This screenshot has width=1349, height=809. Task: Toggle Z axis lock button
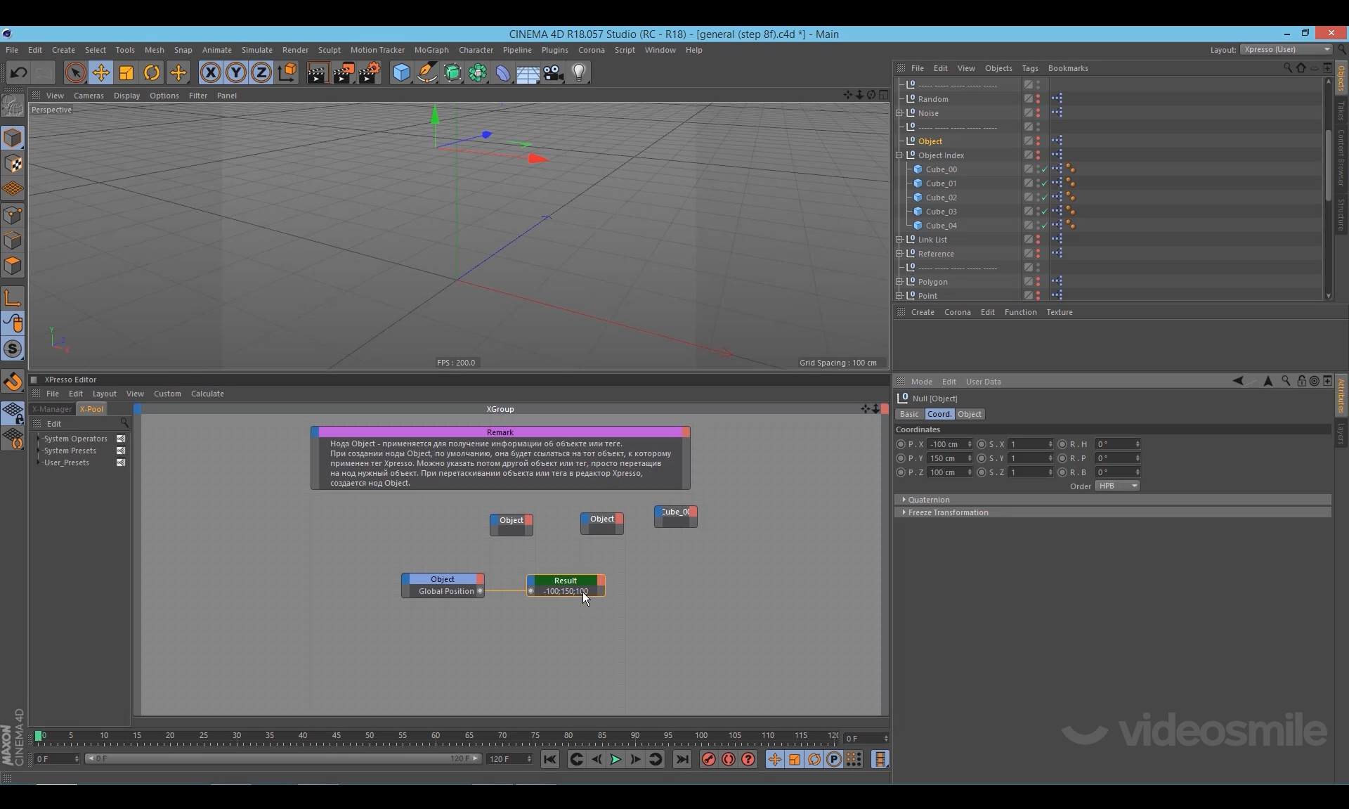coord(261,72)
